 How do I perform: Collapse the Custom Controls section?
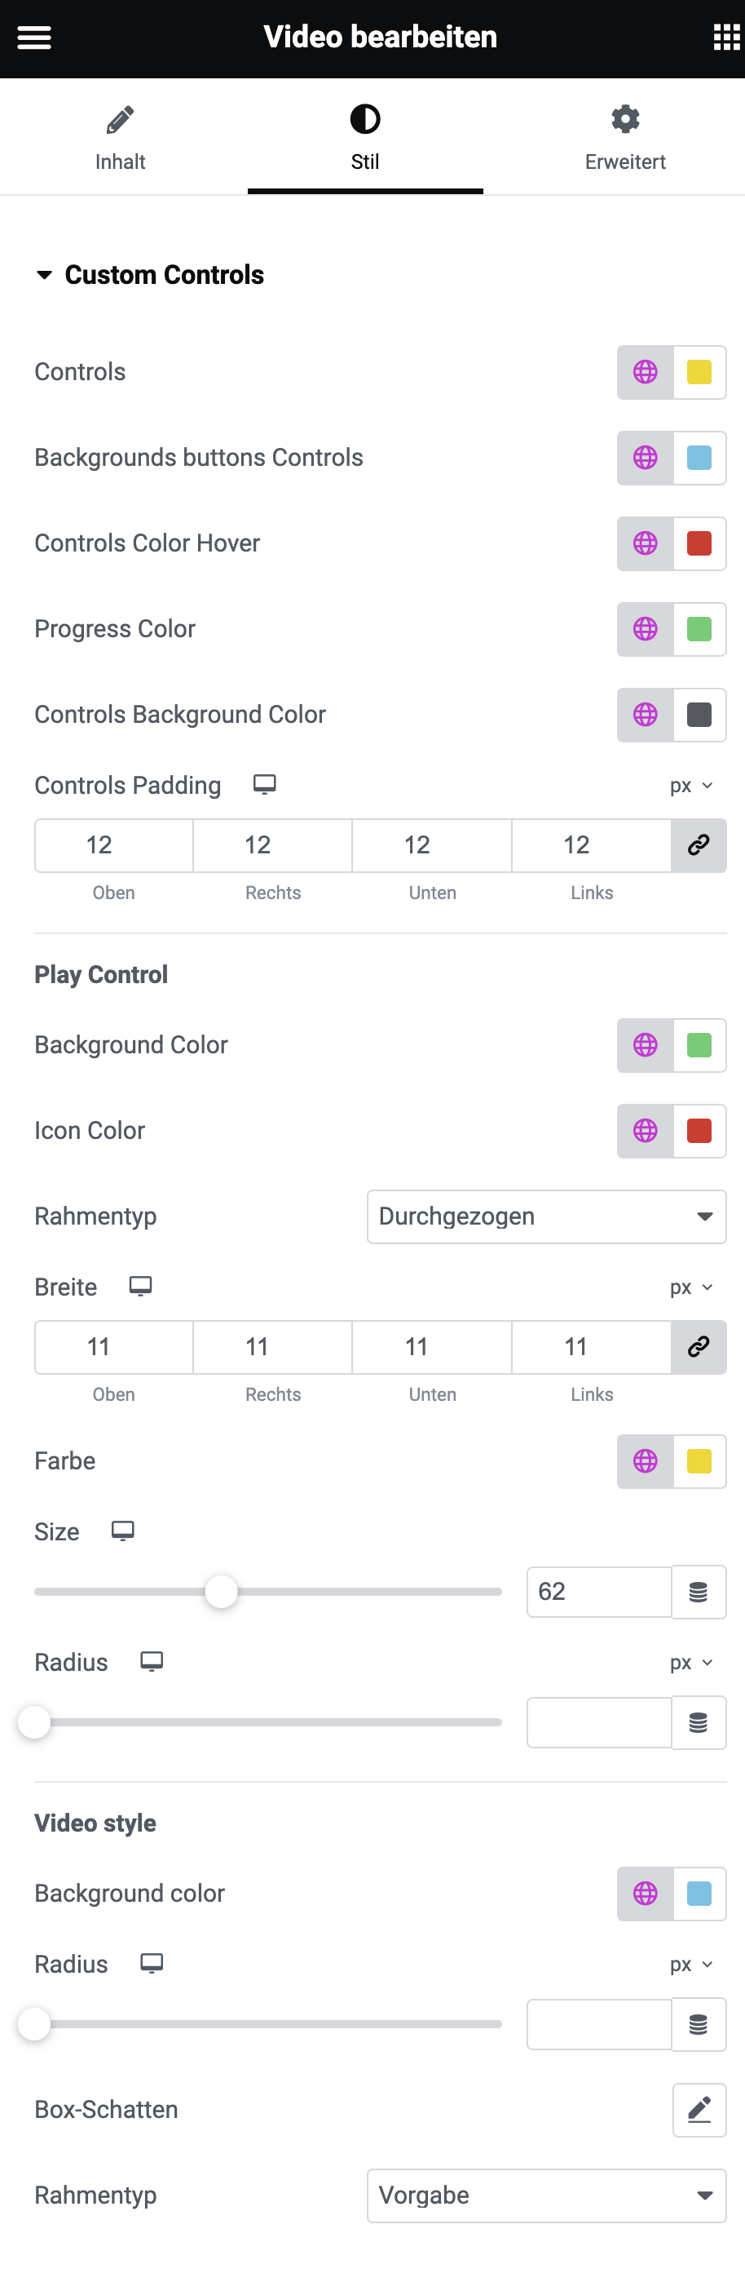tap(44, 274)
